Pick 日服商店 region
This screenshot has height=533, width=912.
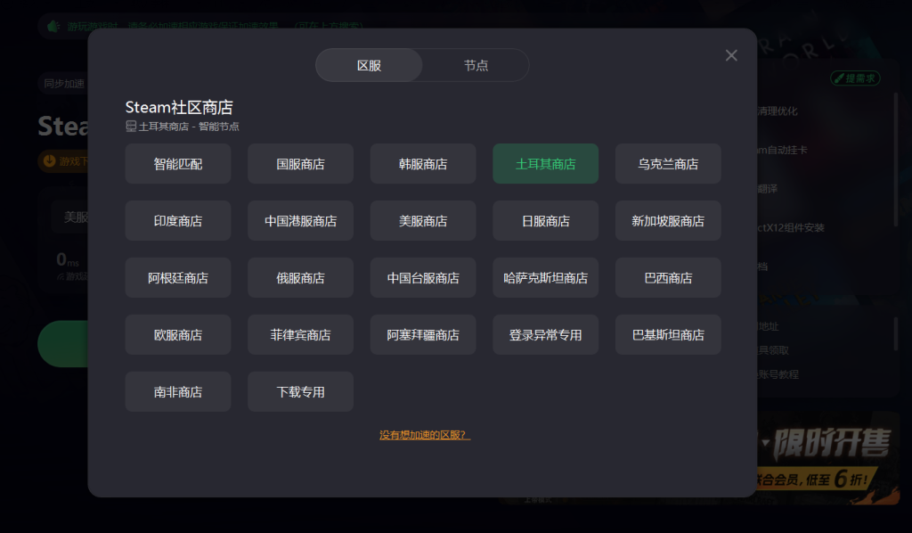[546, 221]
